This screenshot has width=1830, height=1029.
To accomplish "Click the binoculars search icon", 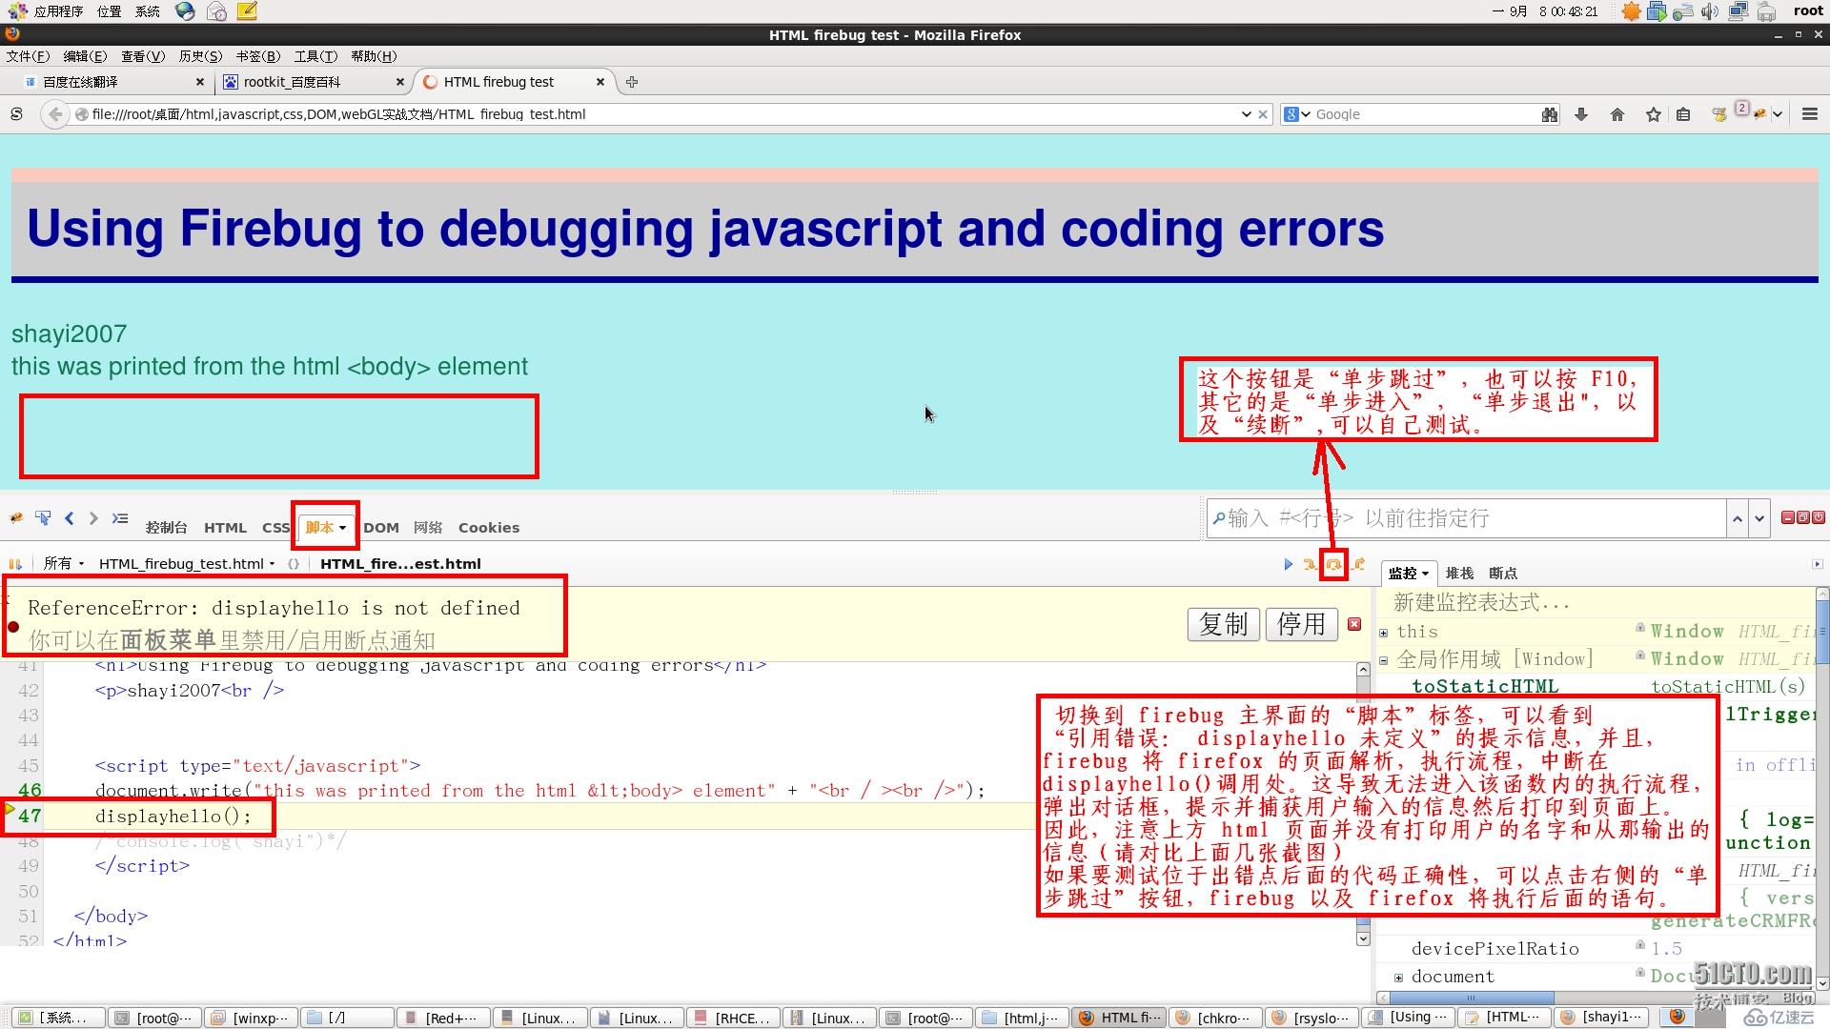I will click(1550, 114).
